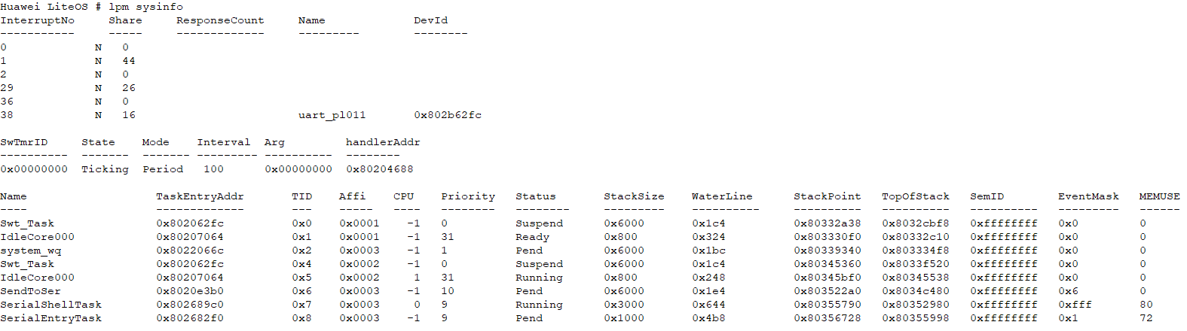Click the SwTmrID column header
Screen dimensions: 1187x331
23,142
